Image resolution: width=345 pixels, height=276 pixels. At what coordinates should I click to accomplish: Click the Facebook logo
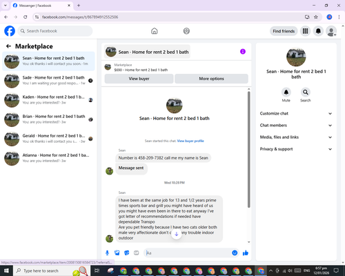point(10,31)
